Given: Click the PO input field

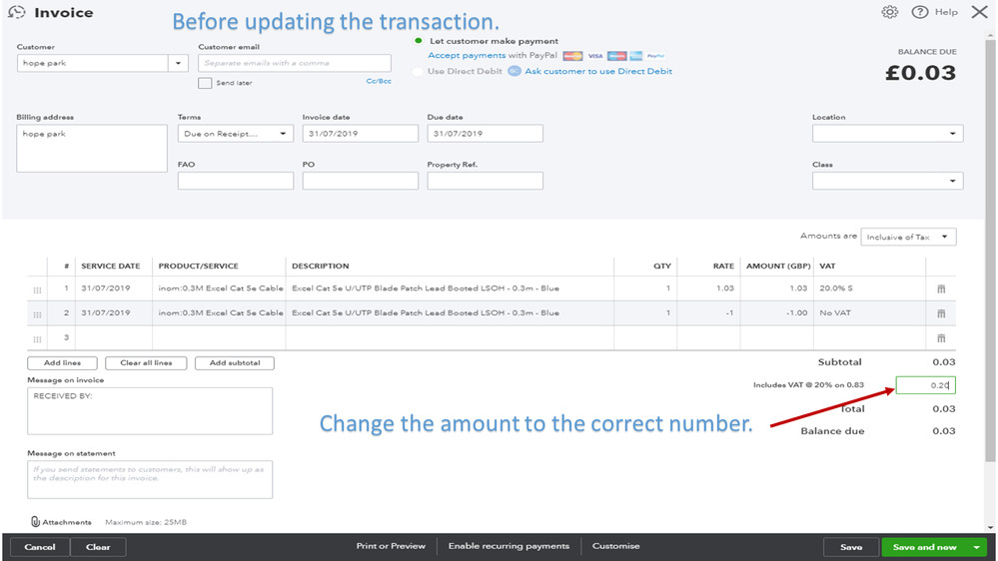Looking at the screenshot, I should point(361,181).
